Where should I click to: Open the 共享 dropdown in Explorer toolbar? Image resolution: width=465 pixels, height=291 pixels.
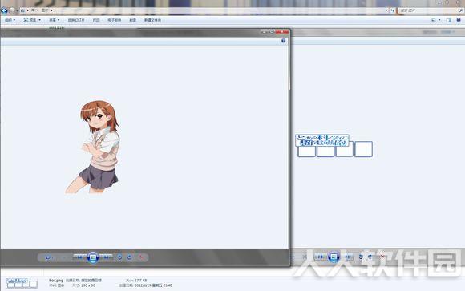[x=55, y=20]
